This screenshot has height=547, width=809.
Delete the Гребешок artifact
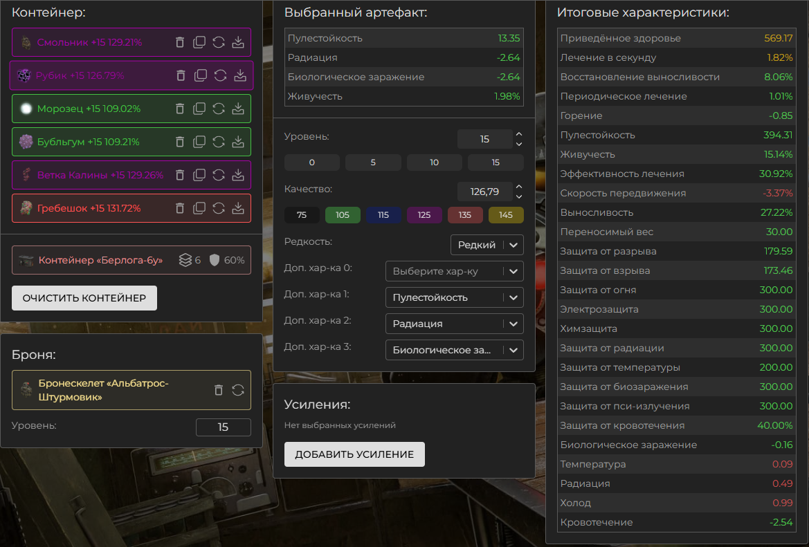(x=179, y=208)
